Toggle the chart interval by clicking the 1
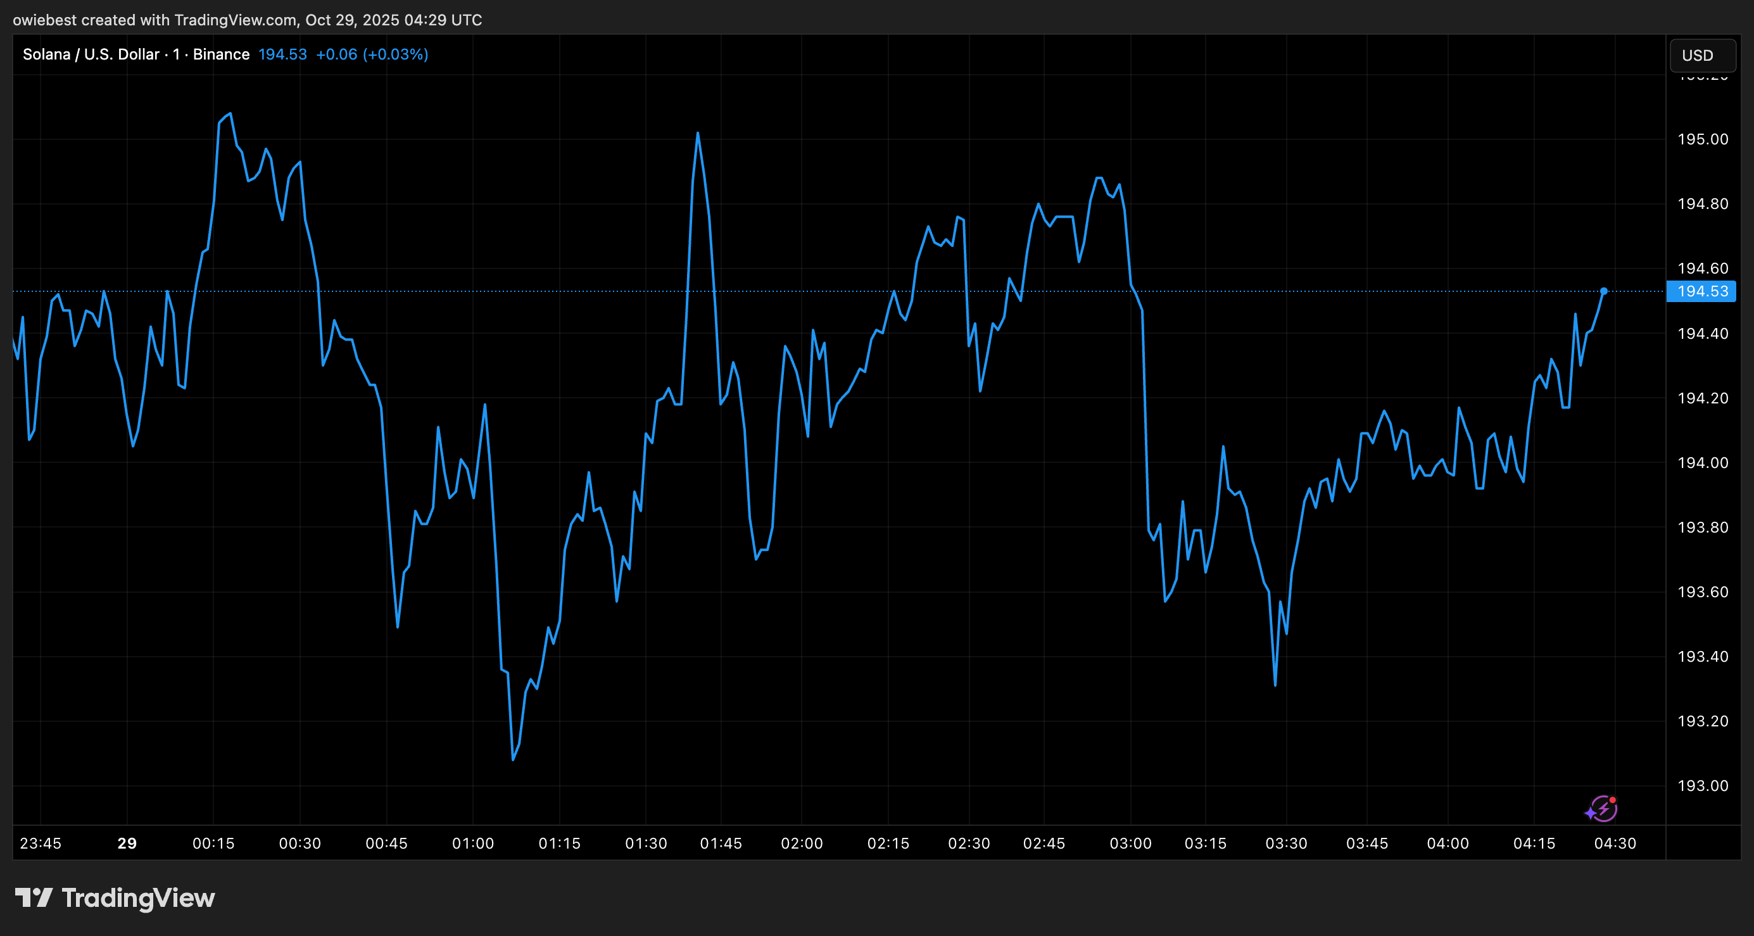This screenshot has height=936, width=1754. [x=179, y=54]
